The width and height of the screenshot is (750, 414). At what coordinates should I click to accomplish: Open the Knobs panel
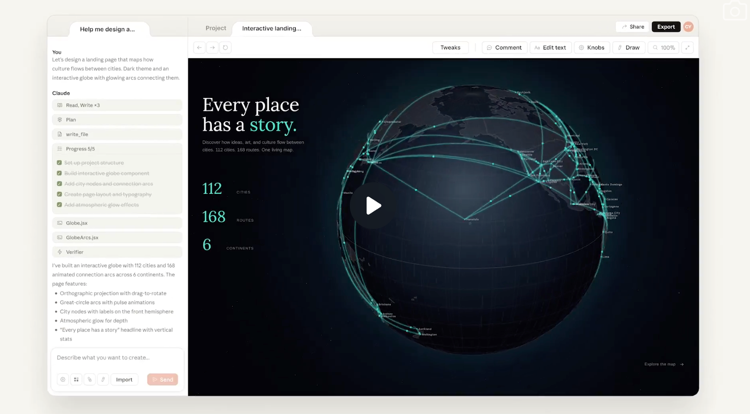pyautogui.click(x=592, y=48)
